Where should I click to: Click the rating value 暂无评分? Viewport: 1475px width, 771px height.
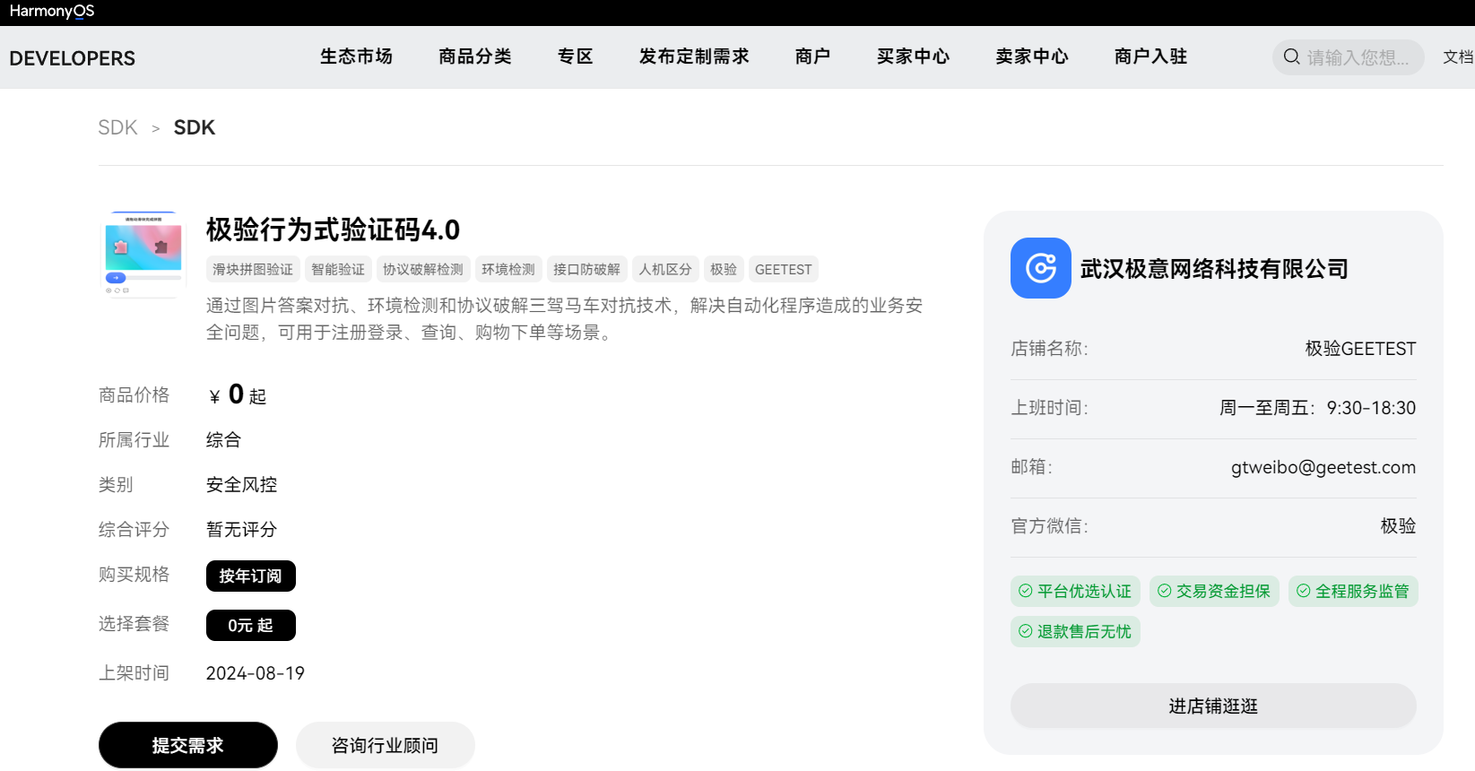pyautogui.click(x=241, y=530)
